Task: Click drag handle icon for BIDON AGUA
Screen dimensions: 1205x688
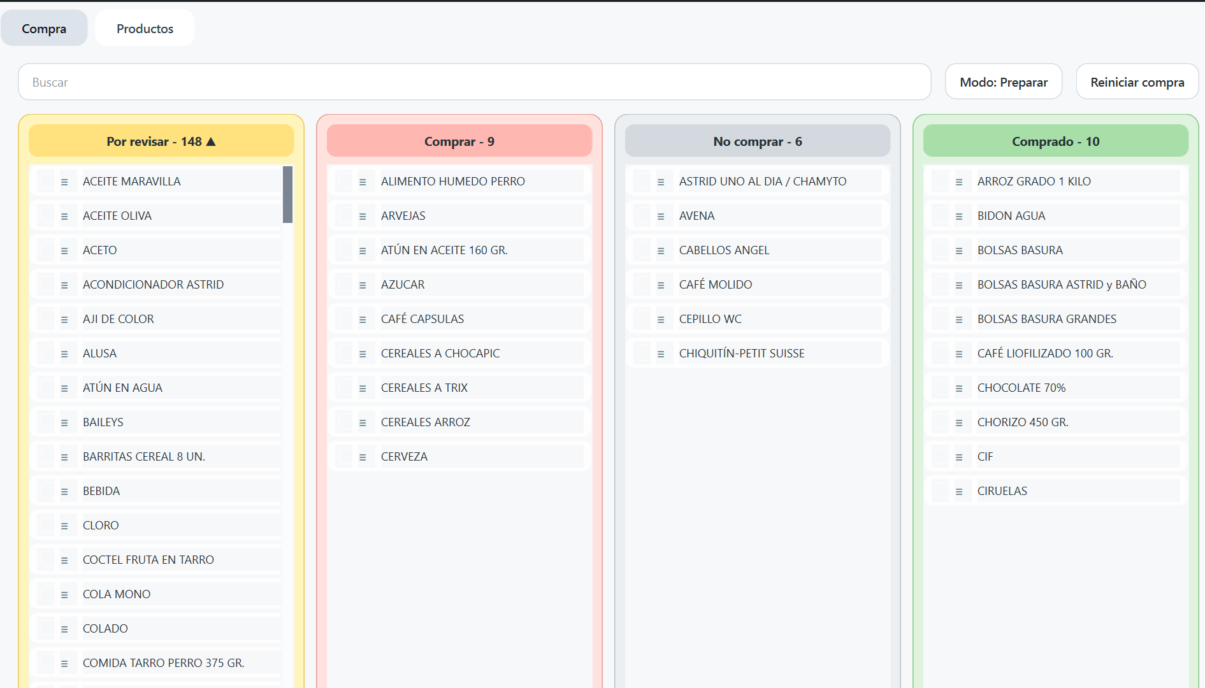Action: [x=959, y=217]
